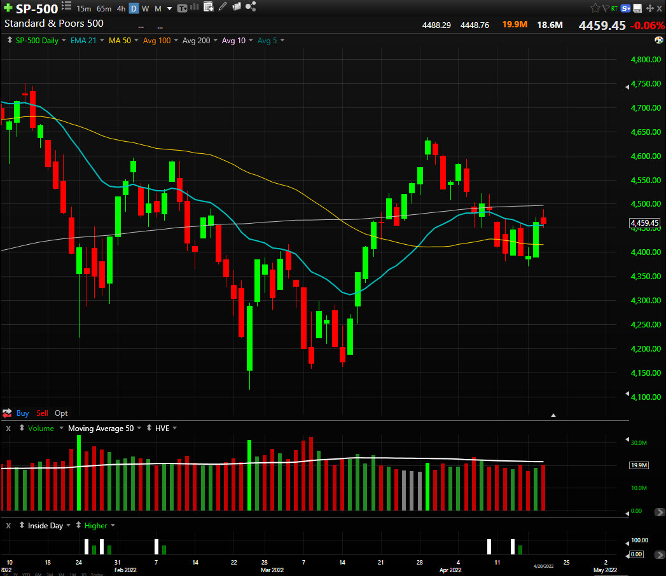Screen dimensions: 666x576
Task: Click the 4459.45 last price in header
Action: (x=602, y=25)
